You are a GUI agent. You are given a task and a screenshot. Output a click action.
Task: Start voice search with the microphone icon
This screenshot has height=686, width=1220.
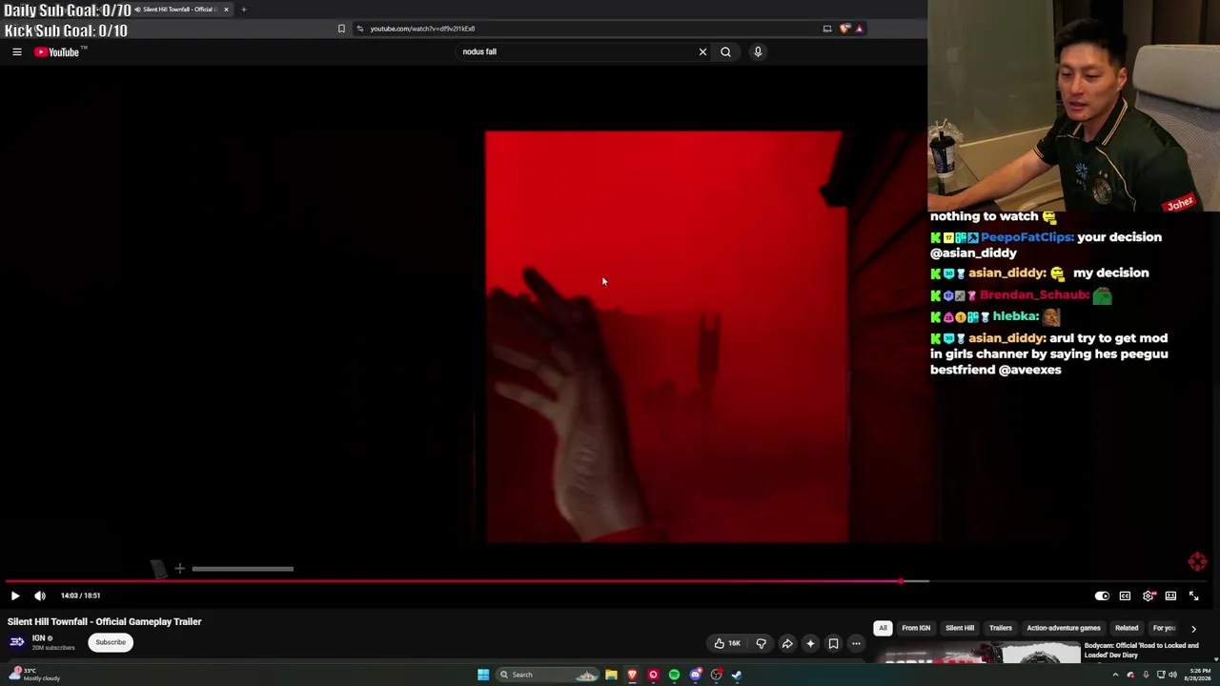coord(758,51)
